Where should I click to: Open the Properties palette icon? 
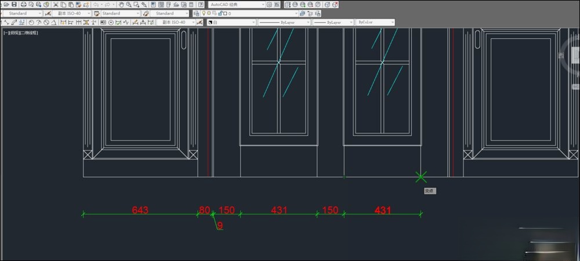[x=153, y=5]
